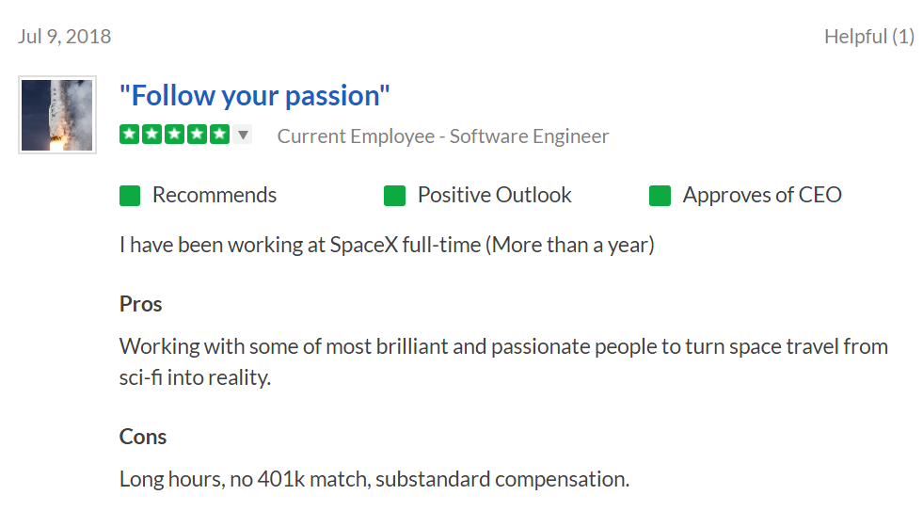Select the Positive Outlook label

[x=495, y=195]
